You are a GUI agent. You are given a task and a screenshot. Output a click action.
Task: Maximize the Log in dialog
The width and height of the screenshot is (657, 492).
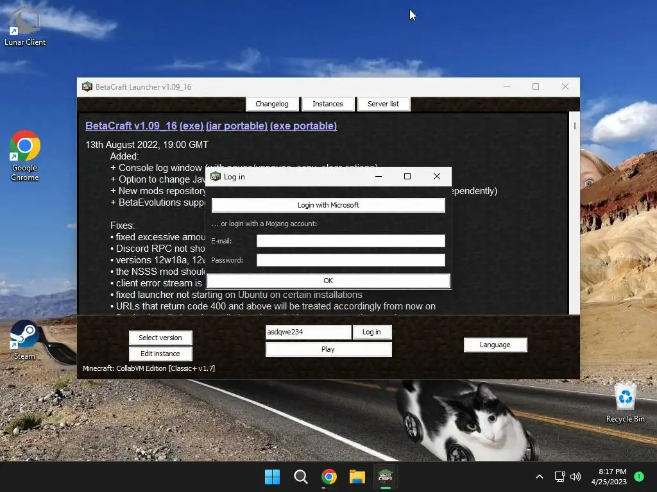[x=407, y=176]
